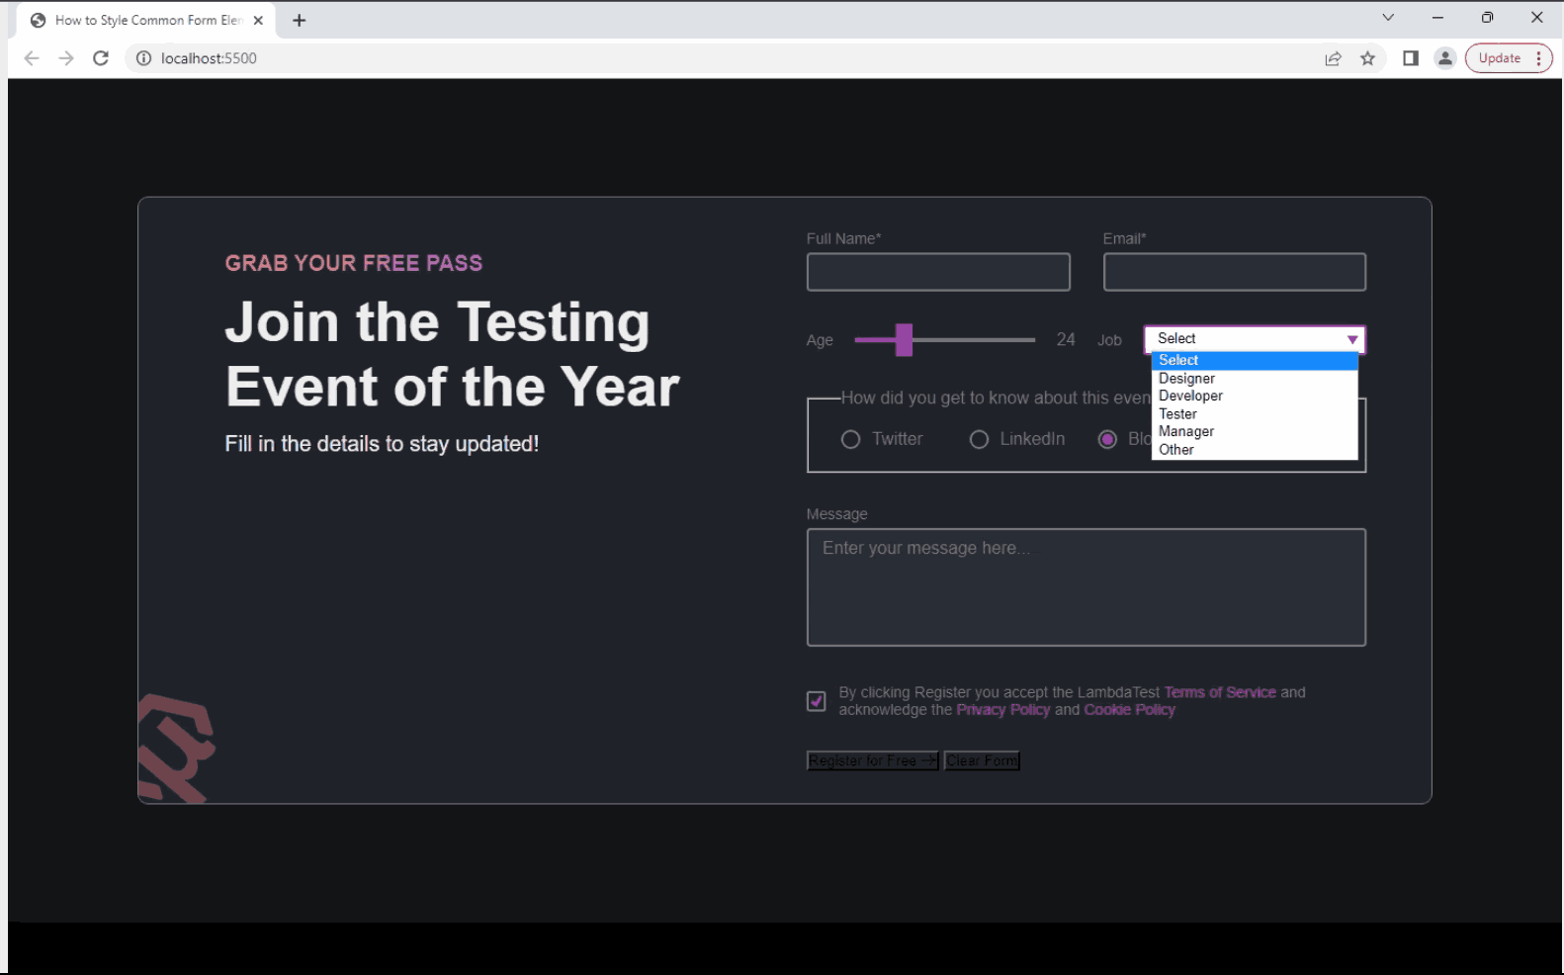Click the Register for Free button

coord(873,760)
